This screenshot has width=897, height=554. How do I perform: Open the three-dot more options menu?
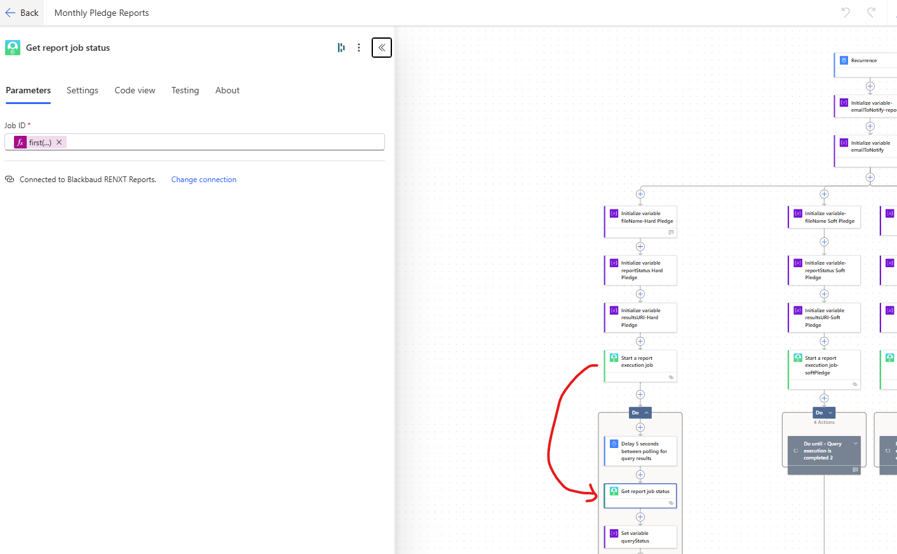(359, 48)
